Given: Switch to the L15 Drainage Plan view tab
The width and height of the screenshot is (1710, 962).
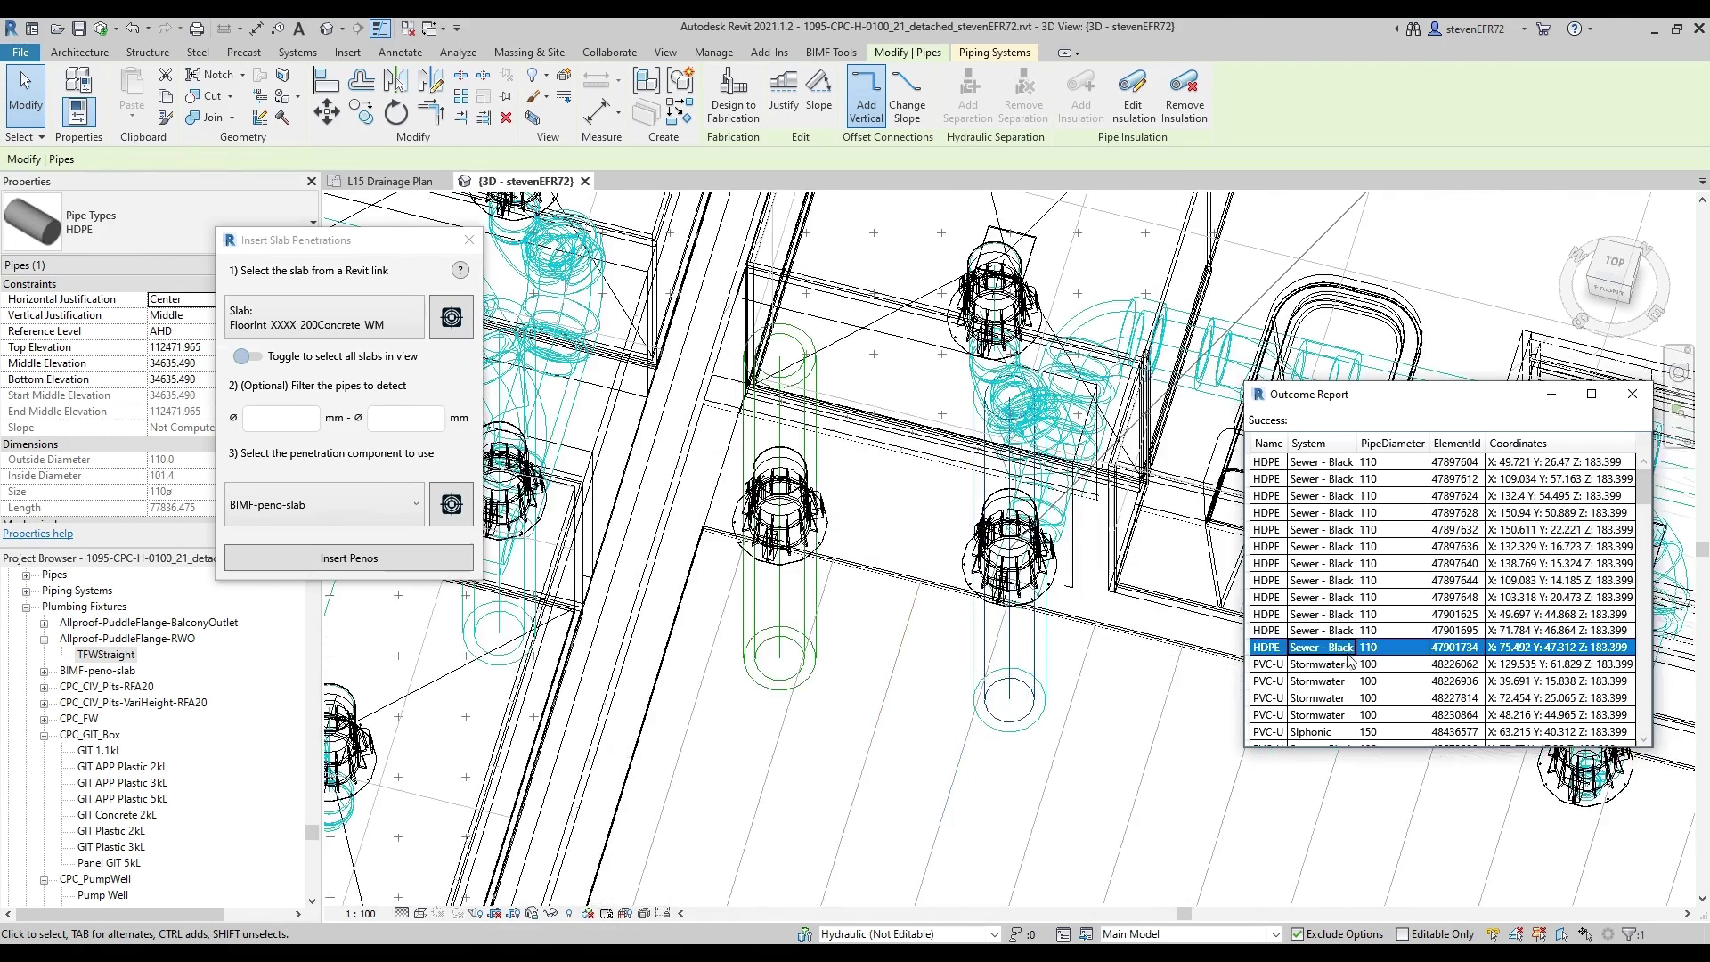Looking at the screenshot, I should [x=389, y=182].
